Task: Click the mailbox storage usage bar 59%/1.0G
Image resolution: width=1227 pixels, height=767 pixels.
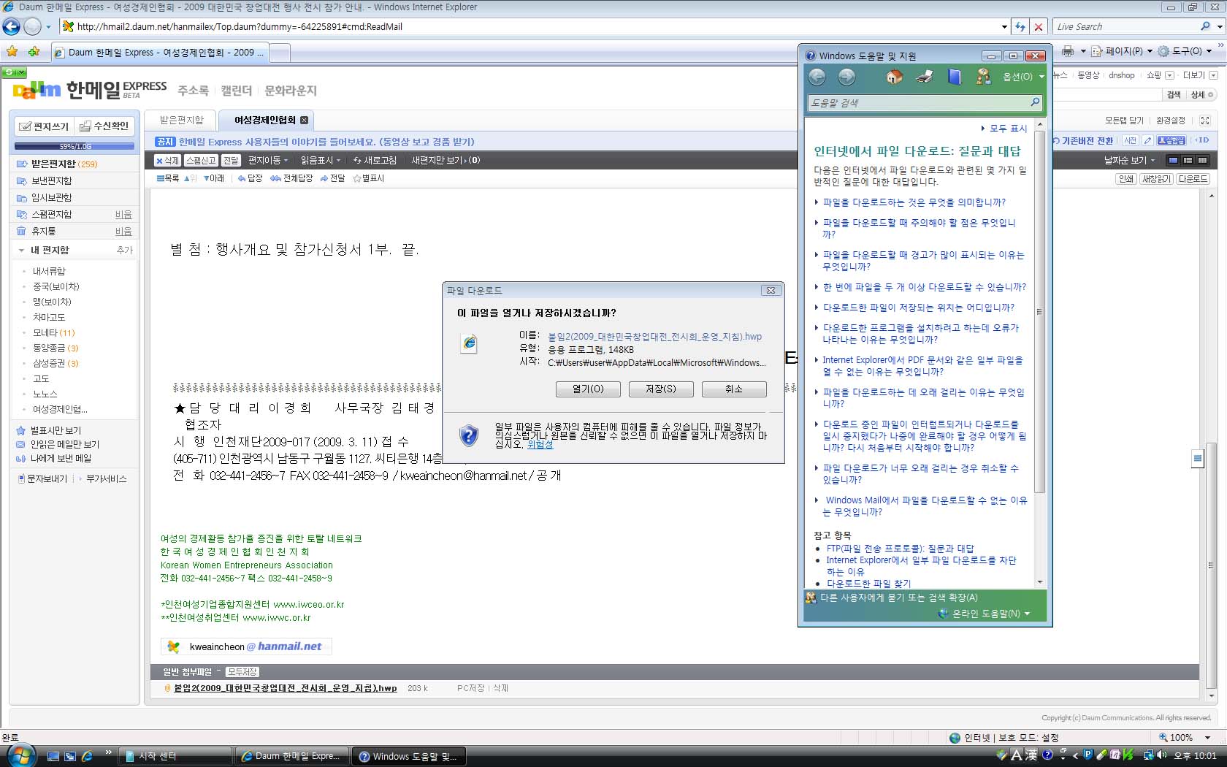Action: [x=75, y=146]
